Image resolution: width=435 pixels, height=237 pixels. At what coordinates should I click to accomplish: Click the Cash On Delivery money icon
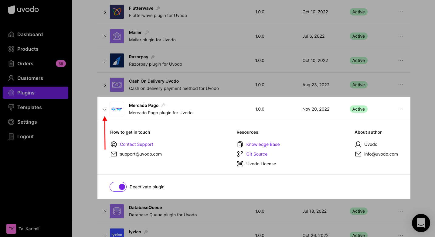pos(117,85)
